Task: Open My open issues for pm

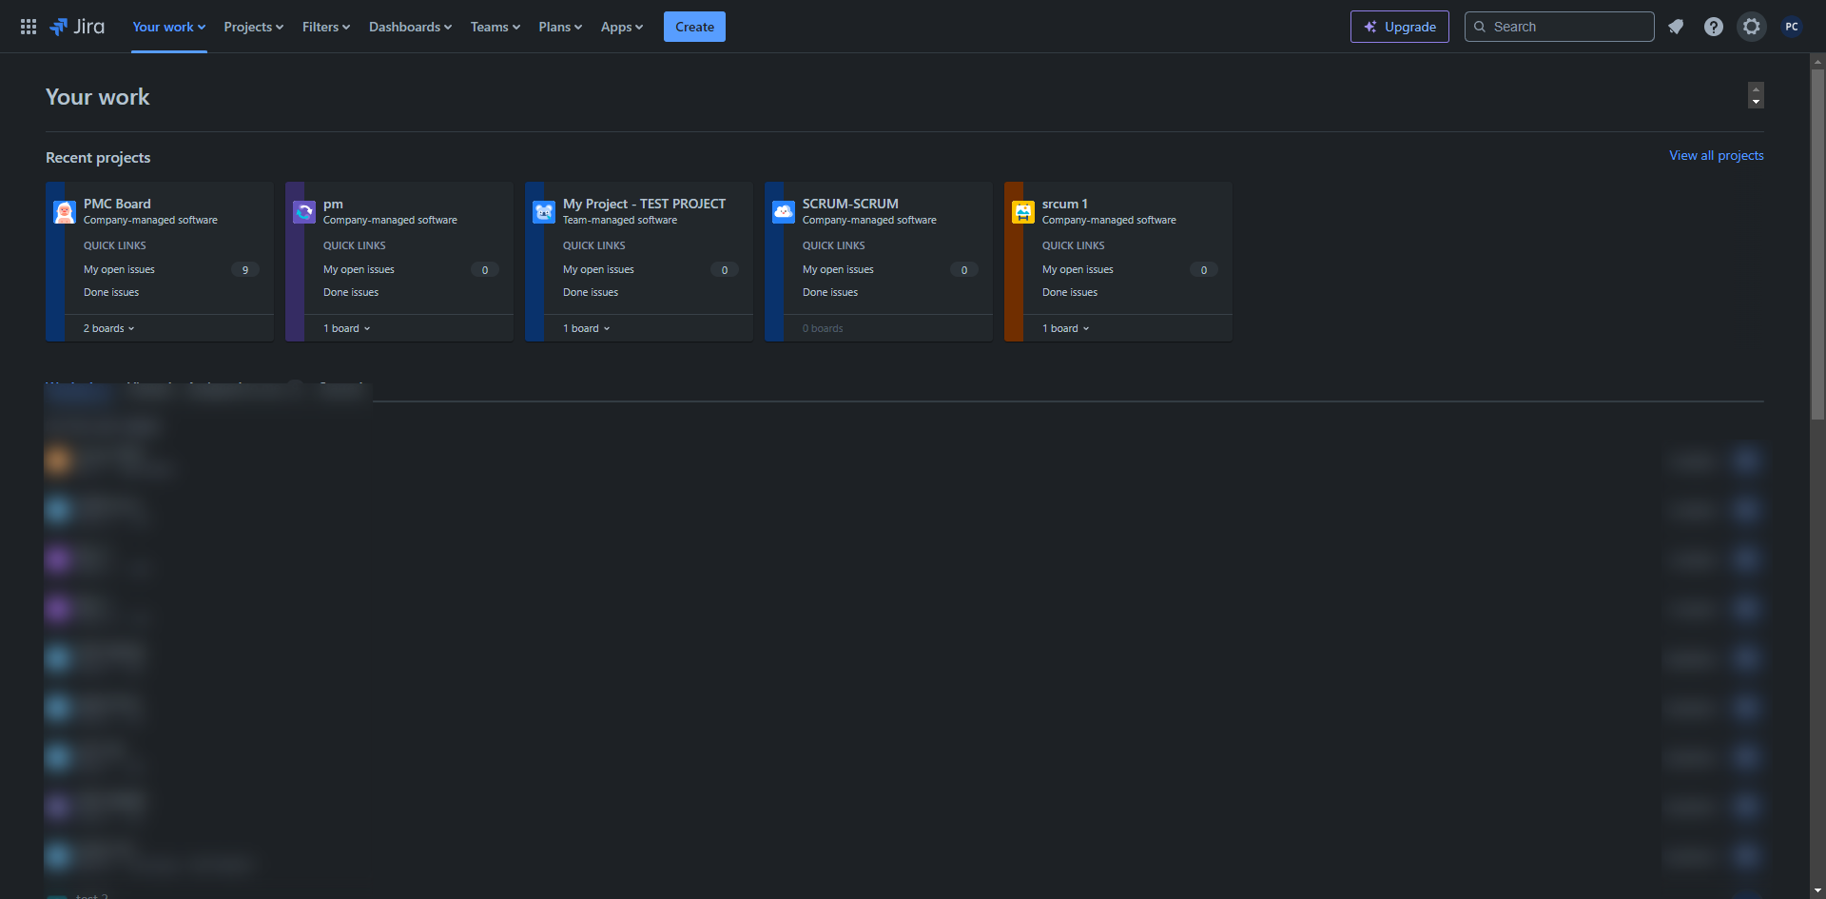Action: pos(359,270)
